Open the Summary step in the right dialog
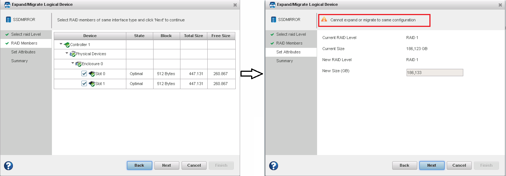 click(x=285, y=61)
